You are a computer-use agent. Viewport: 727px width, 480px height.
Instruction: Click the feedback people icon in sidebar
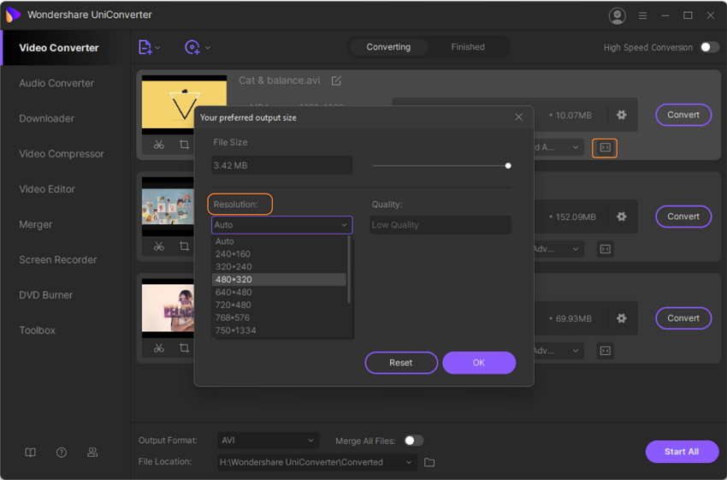pos(92,452)
